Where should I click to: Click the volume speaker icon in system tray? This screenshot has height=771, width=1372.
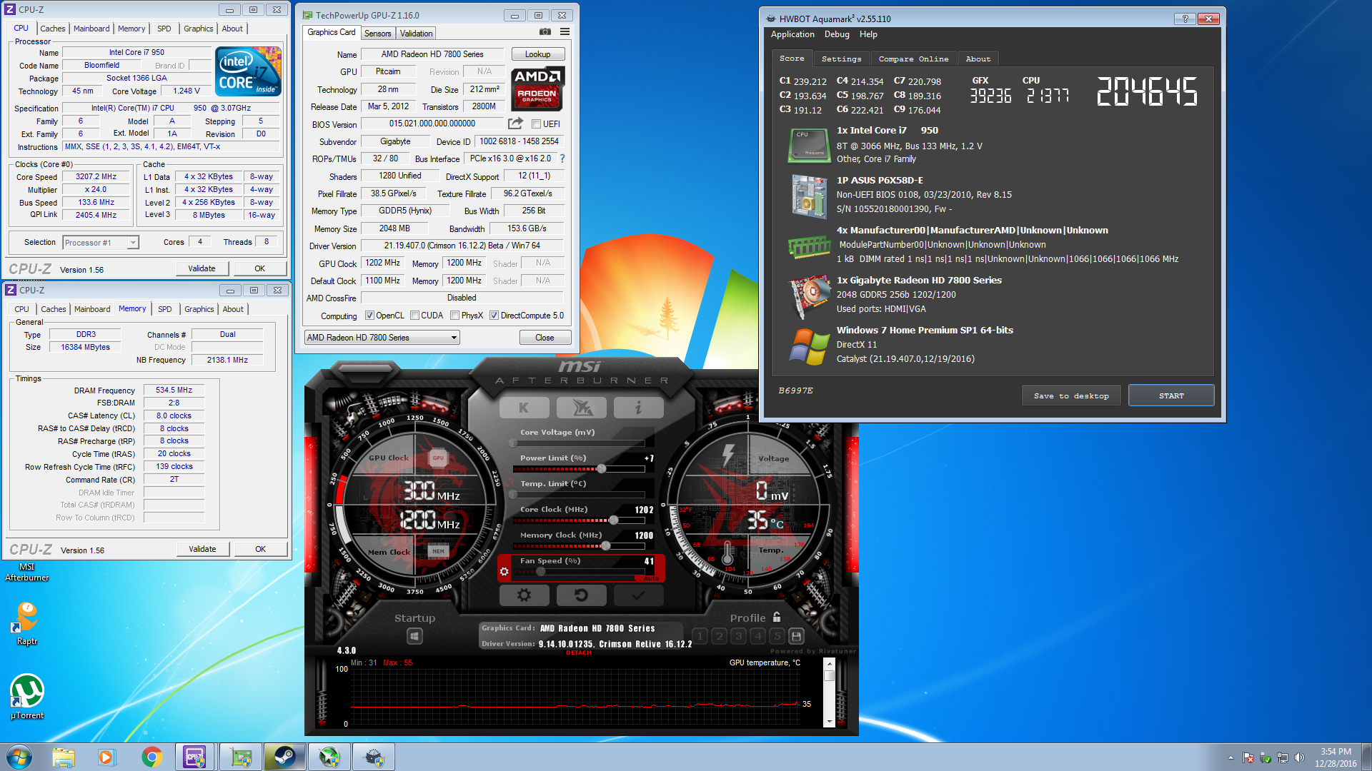[x=1299, y=757]
